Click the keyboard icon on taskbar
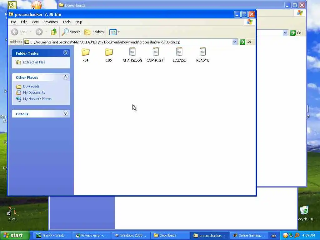 [274, 236]
